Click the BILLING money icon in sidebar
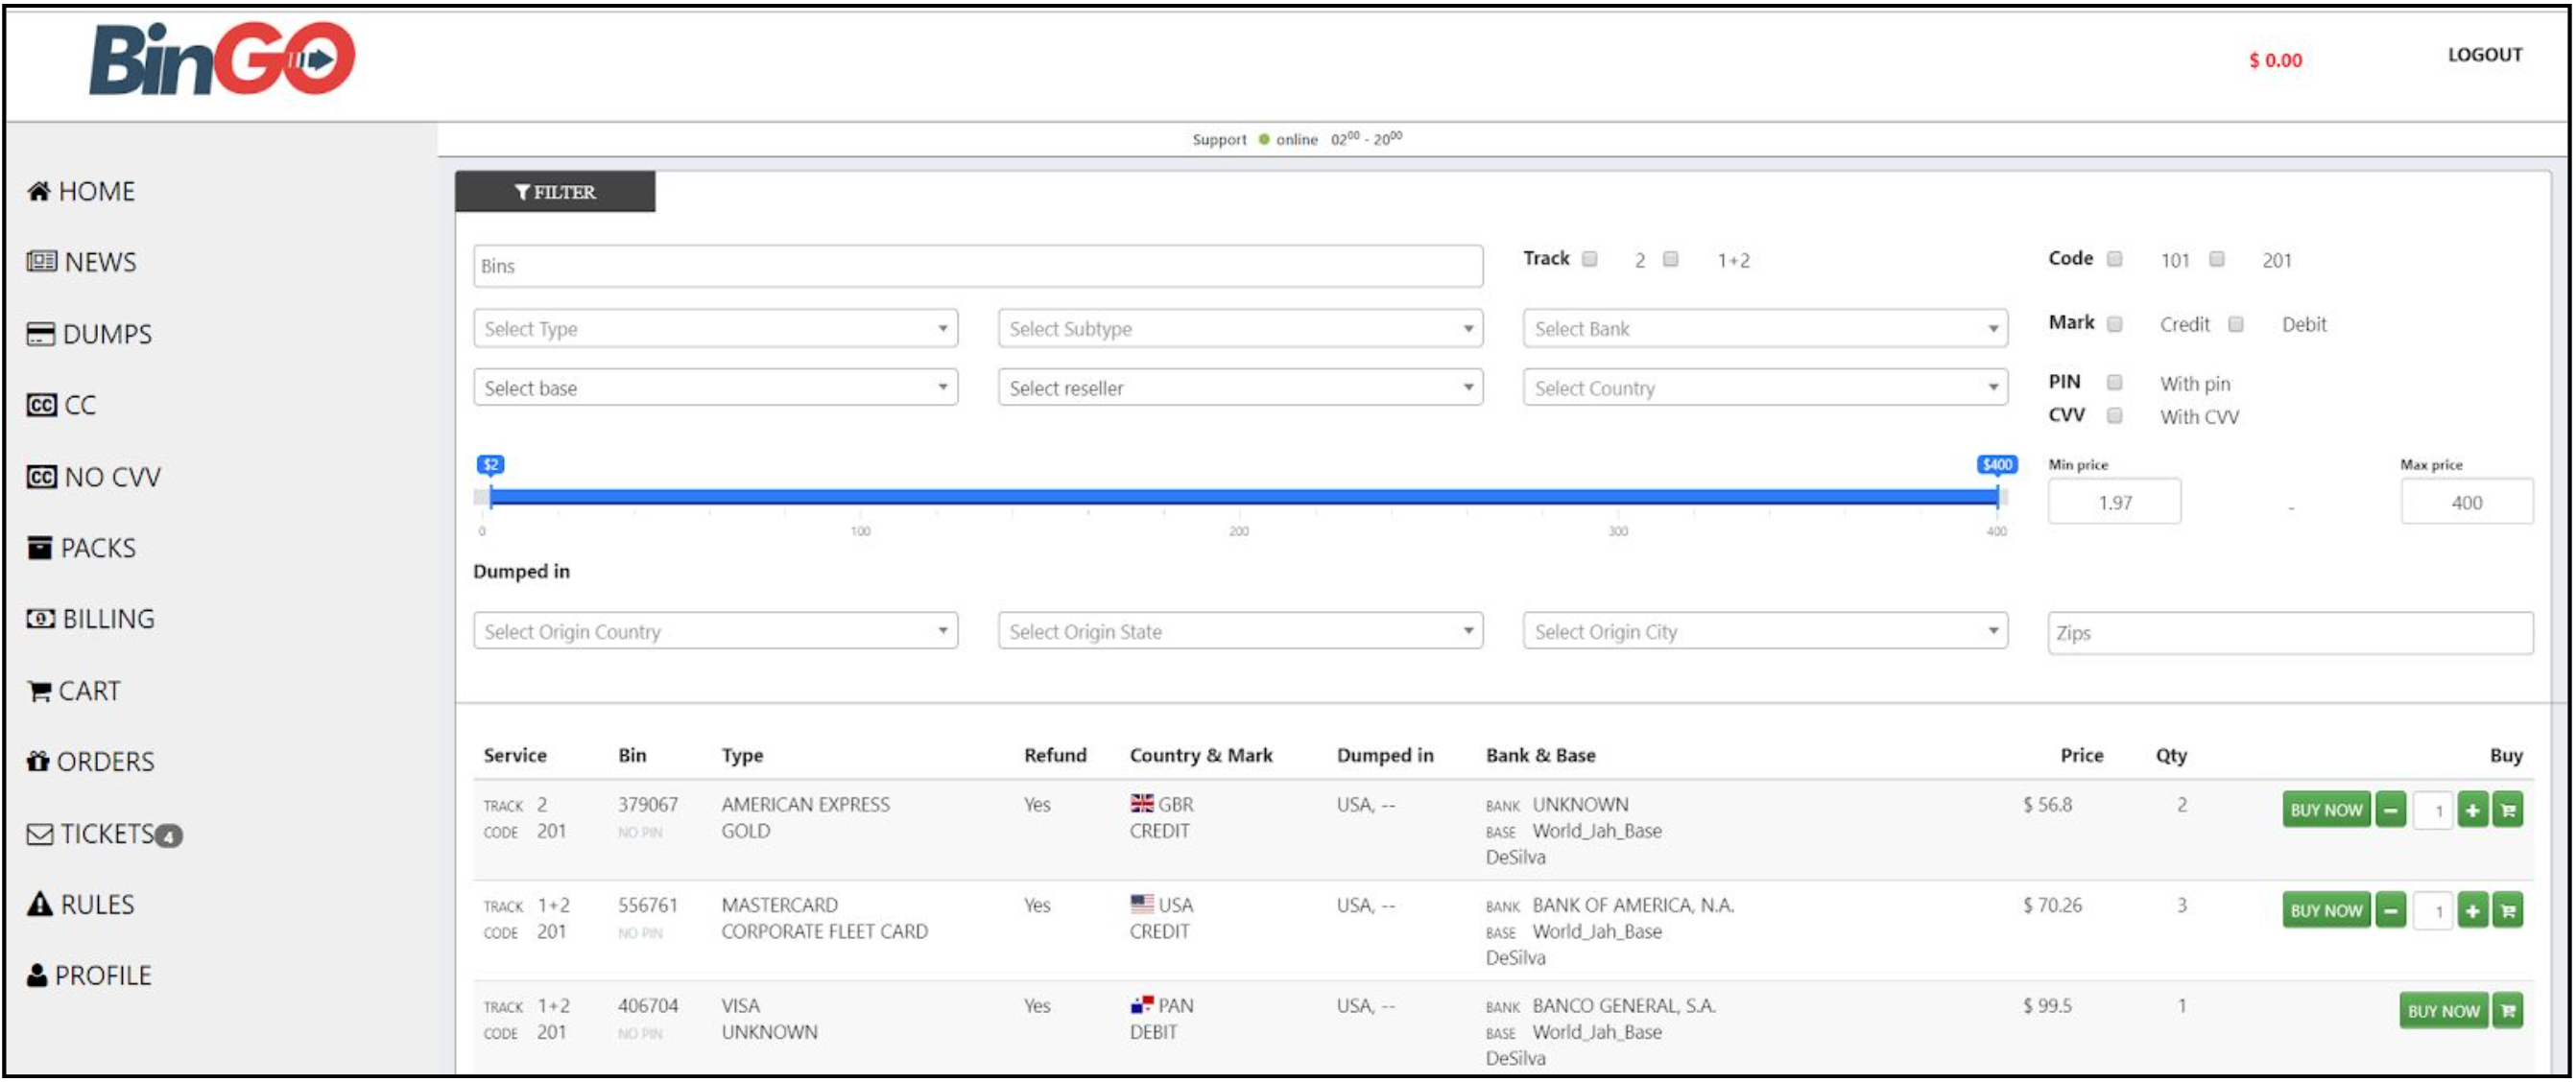2576x1082 pixels. click(41, 620)
